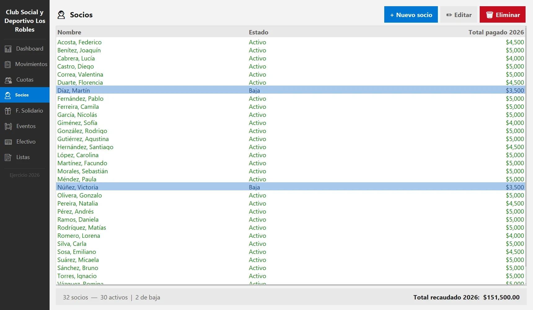Select the row Acosta, Federico
Viewport: 533px width, 310px height.
pyautogui.click(x=291, y=42)
